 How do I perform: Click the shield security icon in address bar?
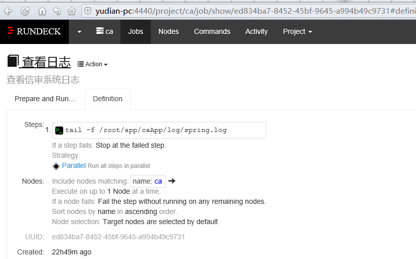pyautogui.click(x=88, y=11)
